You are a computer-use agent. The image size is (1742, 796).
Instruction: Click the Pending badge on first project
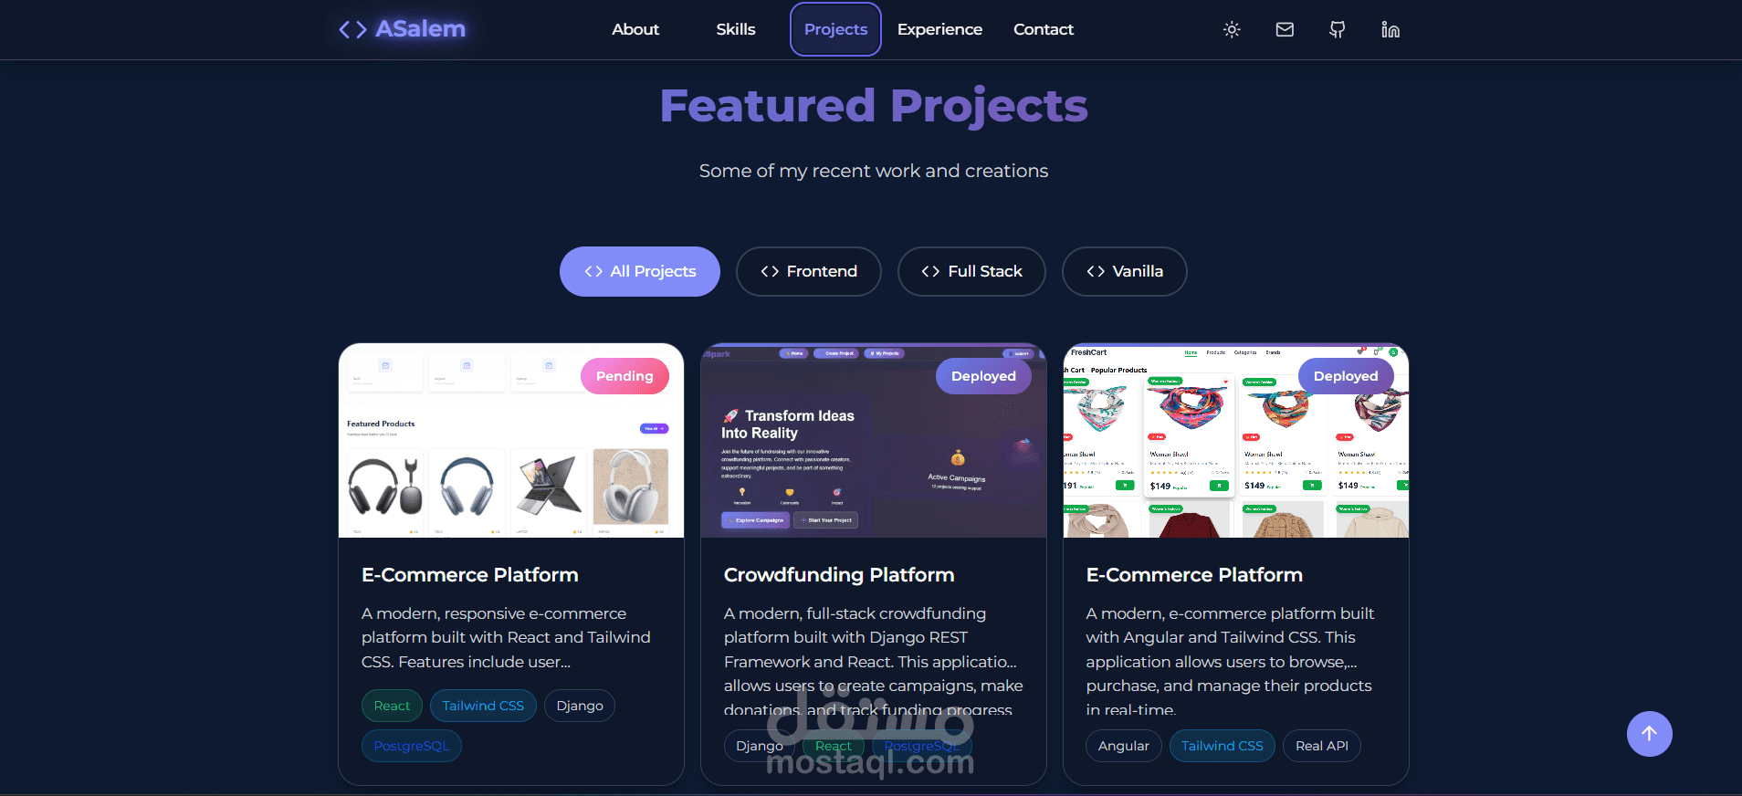pyautogui.click(x=624, y=376)
